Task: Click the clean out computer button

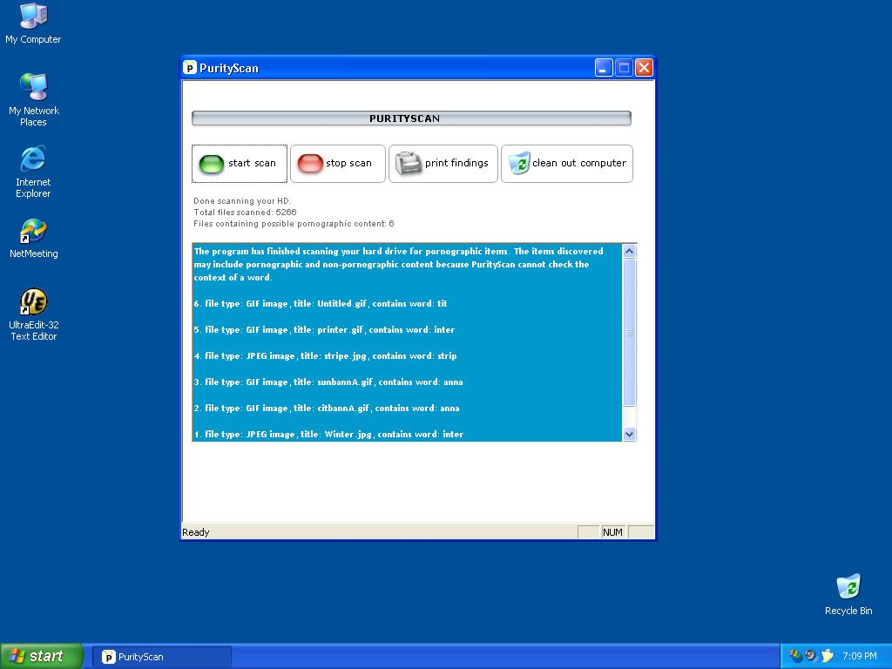Action: [567, 164]
